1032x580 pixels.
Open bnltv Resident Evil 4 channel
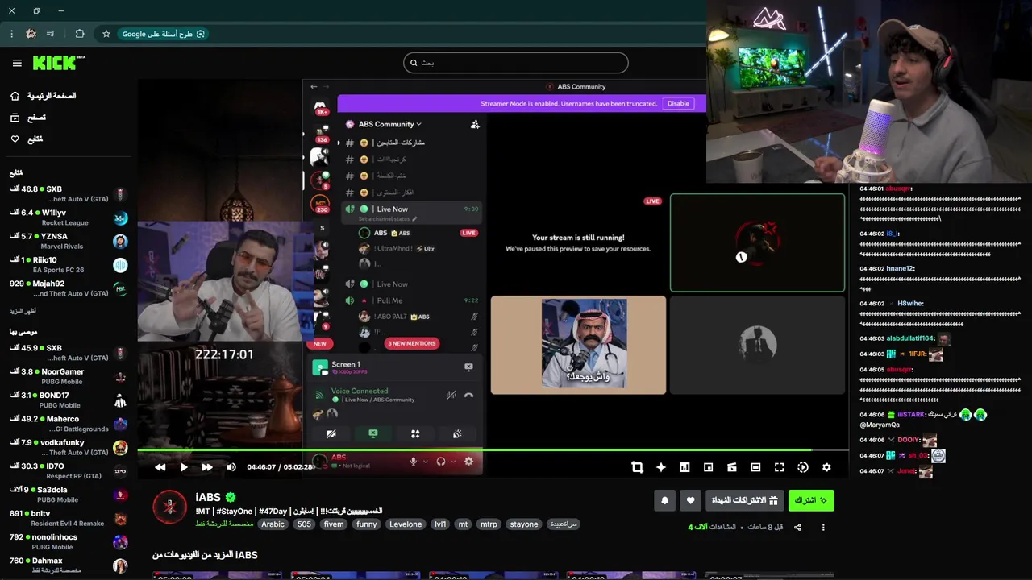tap(69, 518)
